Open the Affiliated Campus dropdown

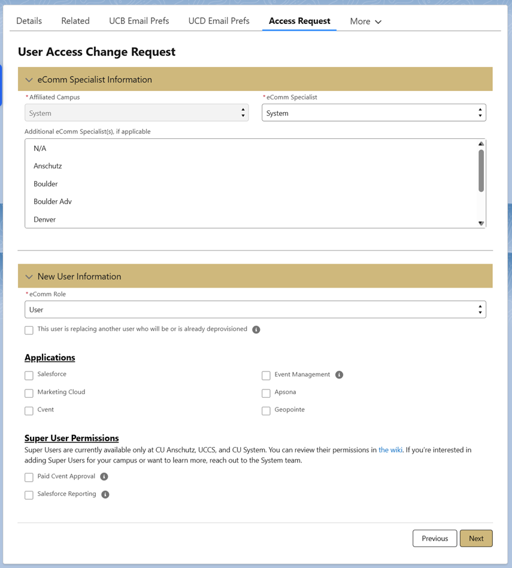point(137,113)
